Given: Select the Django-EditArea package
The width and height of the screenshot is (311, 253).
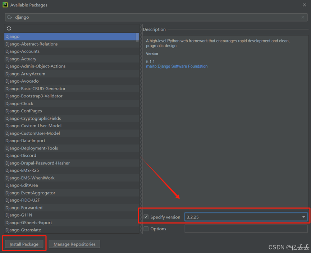Looking at the screenshot, I should 72,185.
